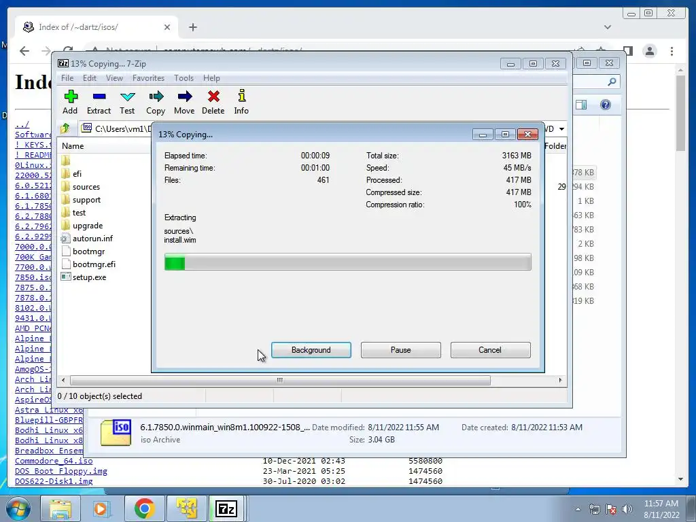Click the Move toolbar icon
Image resolution: width=696 pixels, height=522 pixels.
[184, 102]
